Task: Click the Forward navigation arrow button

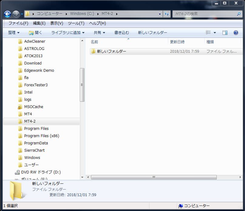Action: click(x=16, y=14)
